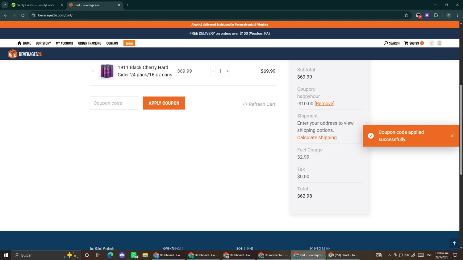
Task: Open the Chrome three-dot menu
Action: (x=457, y=15)
